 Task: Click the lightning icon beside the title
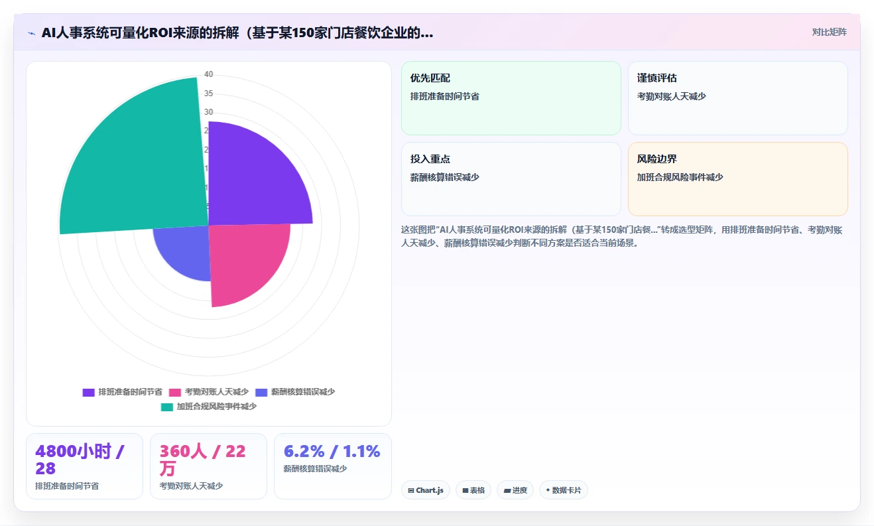31,33
